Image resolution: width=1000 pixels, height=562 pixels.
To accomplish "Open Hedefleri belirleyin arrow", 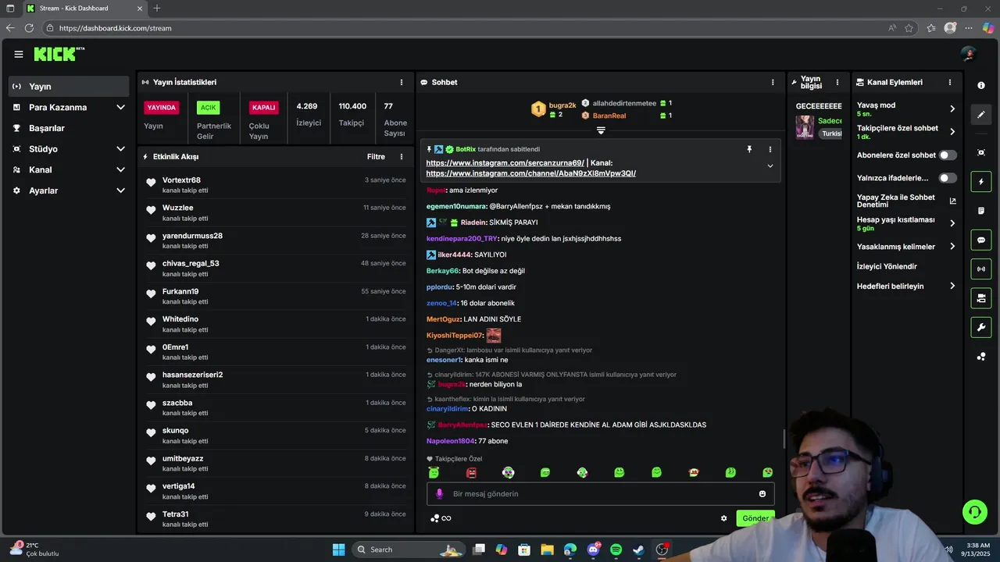I will click(x=952, y=286).
